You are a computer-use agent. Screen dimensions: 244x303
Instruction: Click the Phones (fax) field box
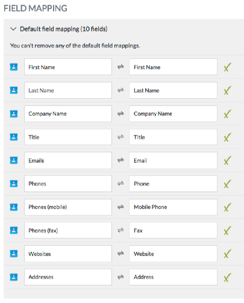point(68,230)
